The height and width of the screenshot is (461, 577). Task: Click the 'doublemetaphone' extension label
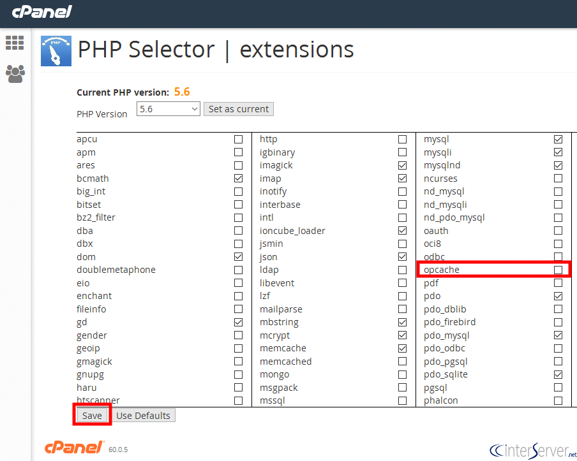(x=116, y=270)
